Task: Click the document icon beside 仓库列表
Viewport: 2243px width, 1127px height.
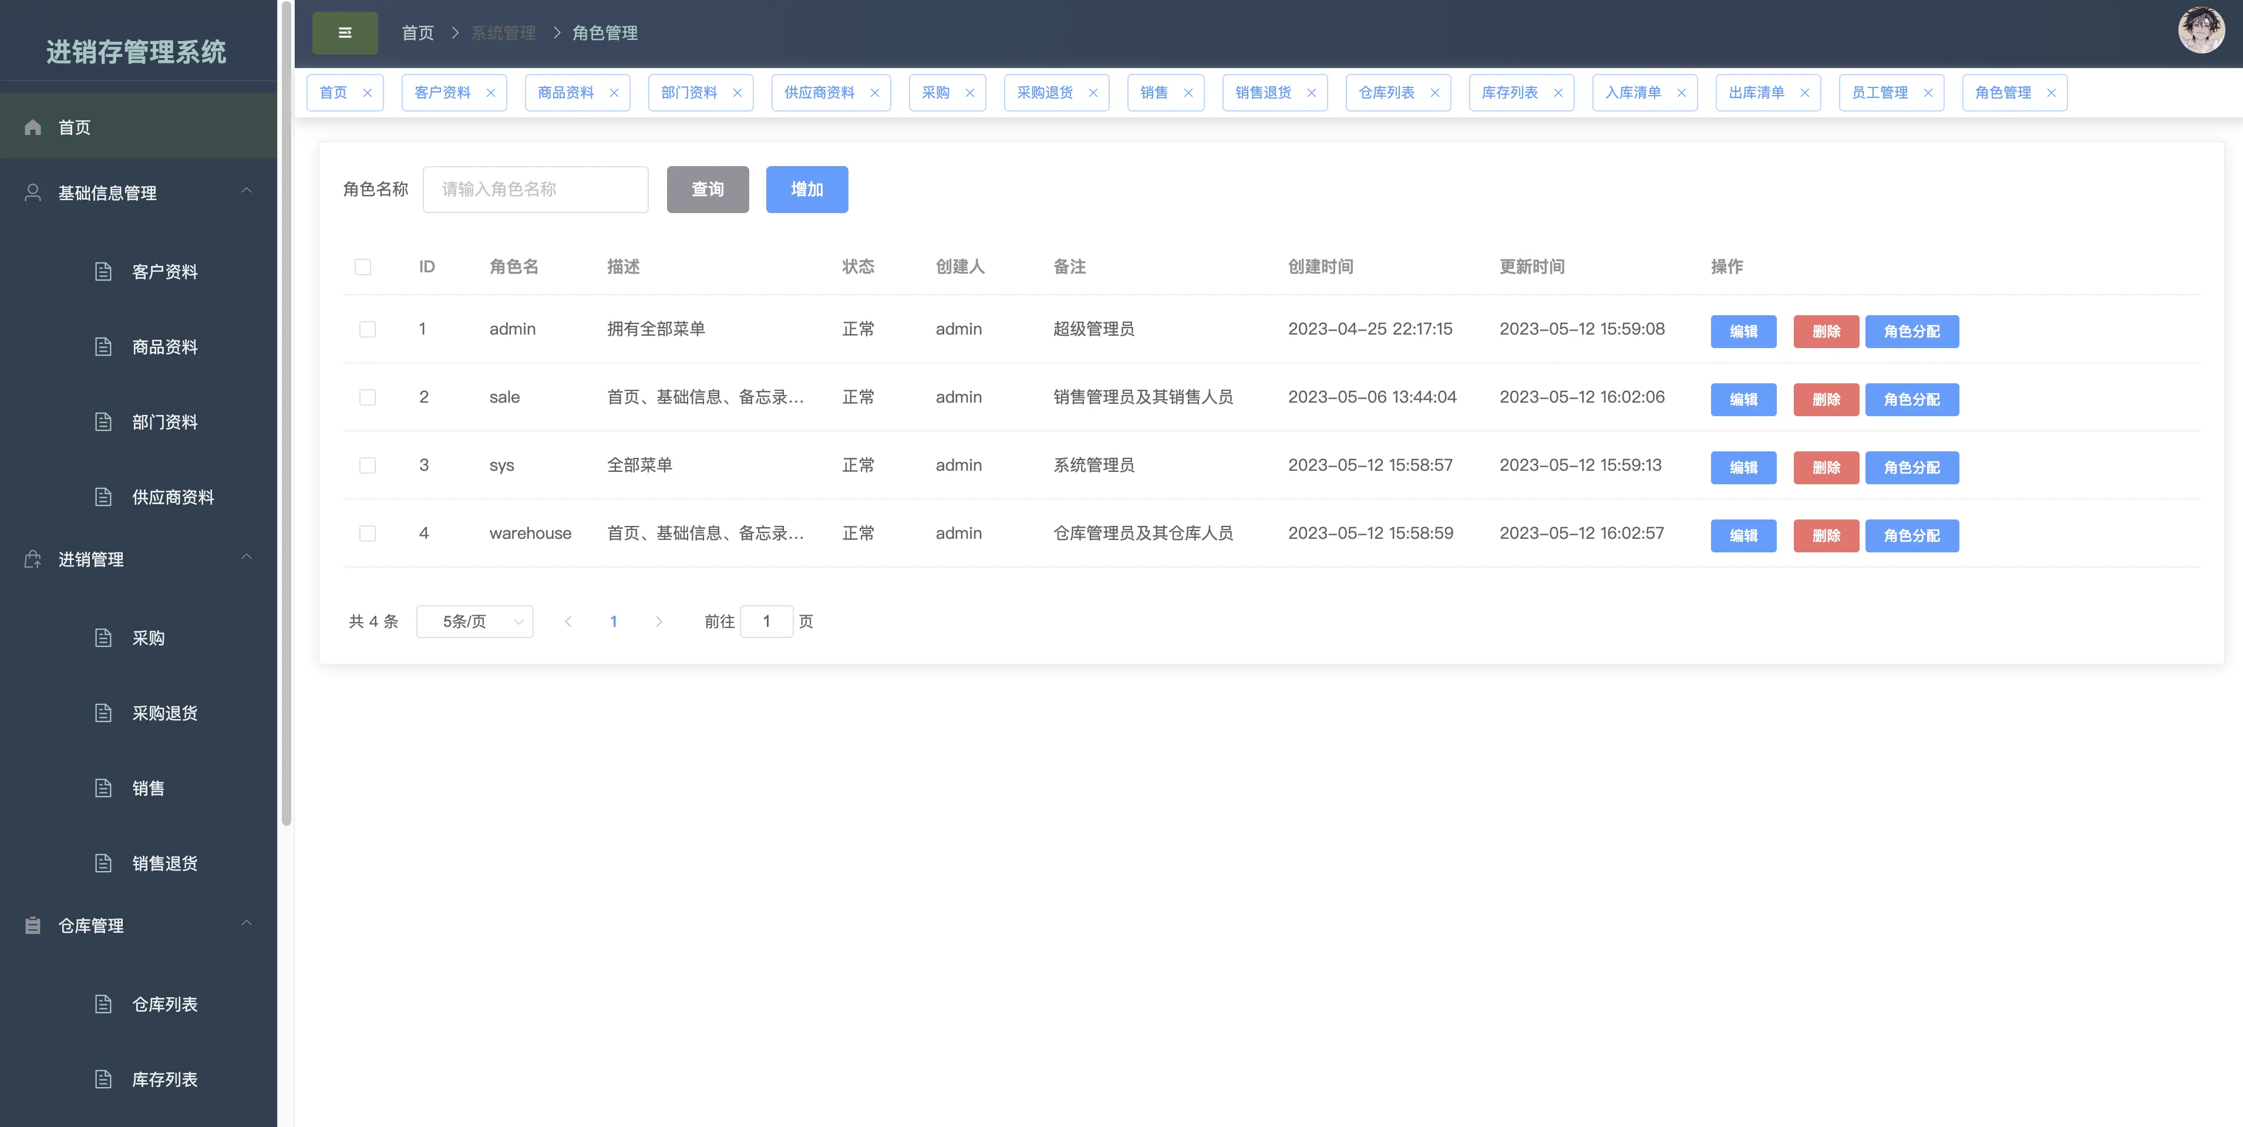Action: click(x=103, y=1003)
